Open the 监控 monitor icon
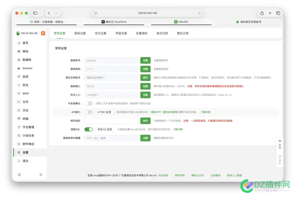 click(19, 77)
